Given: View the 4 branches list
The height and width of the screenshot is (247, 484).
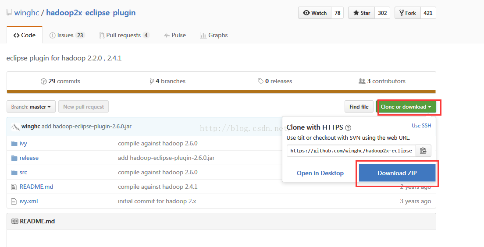Looking at the screenshot, I should click(x=167, y=81).
